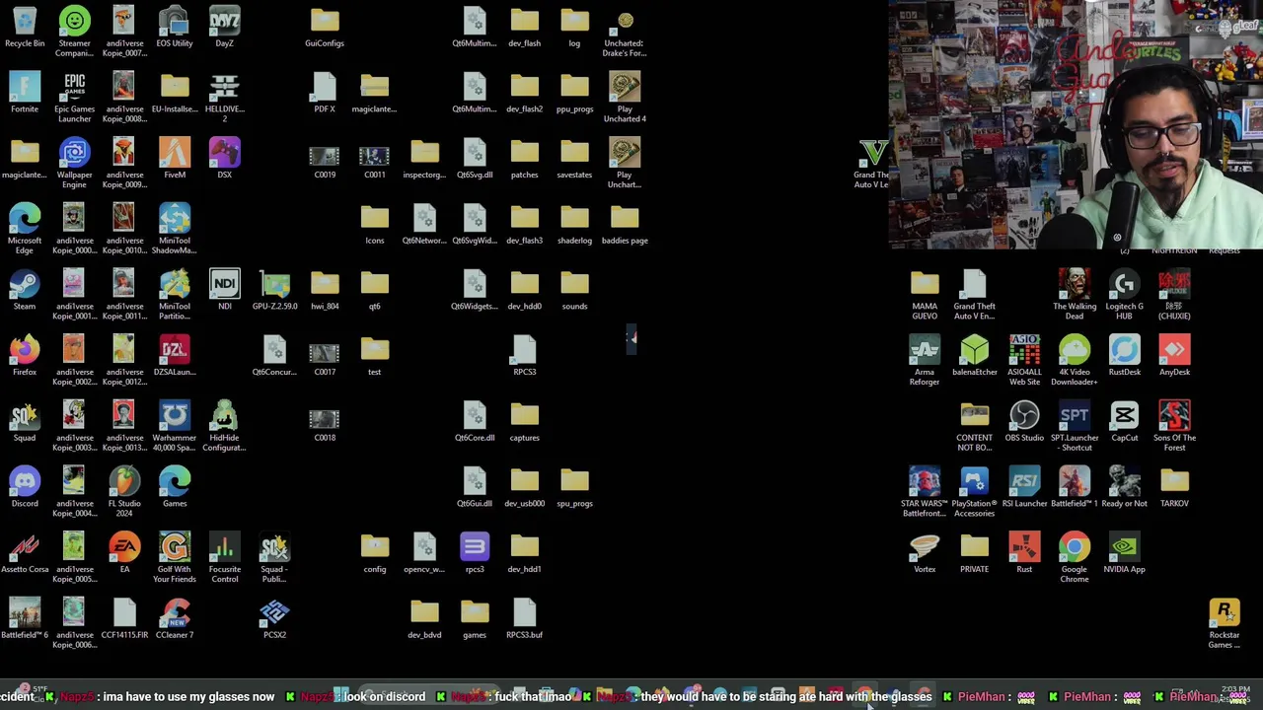Select the Streamer Companion desktop icon
The image size is (1263, 710).
point(74,32)
